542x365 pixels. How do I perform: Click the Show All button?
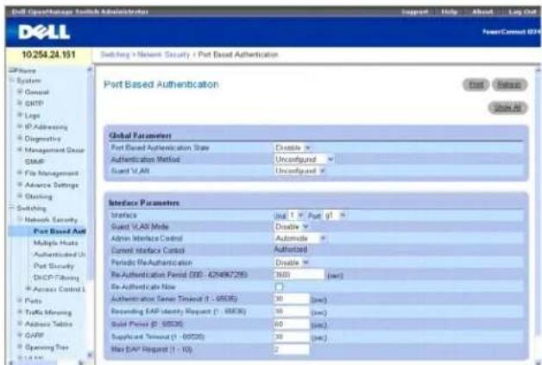click(x=507, y=108)
